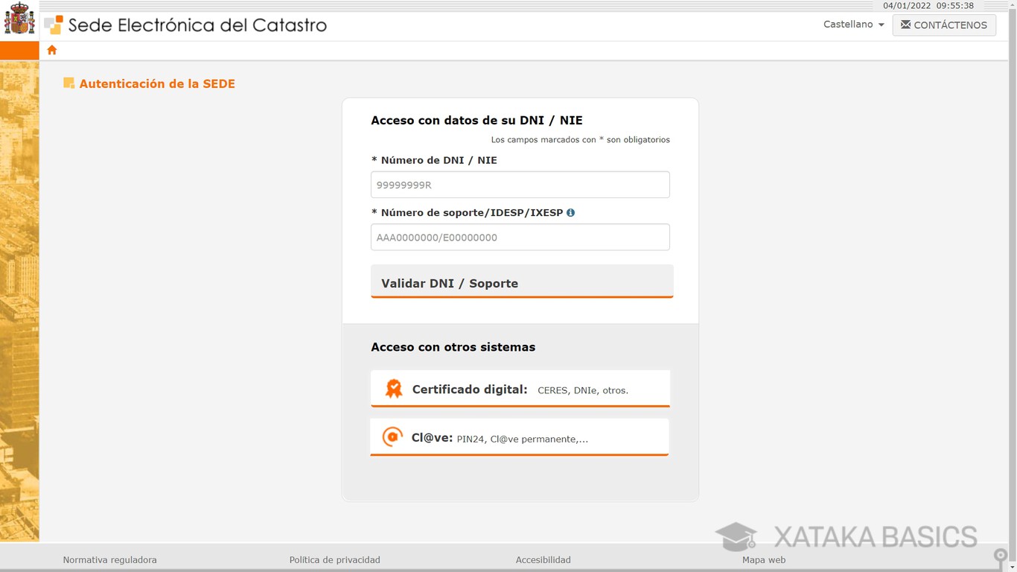Open the Castellano language dropdown

[x=847, y=24]
